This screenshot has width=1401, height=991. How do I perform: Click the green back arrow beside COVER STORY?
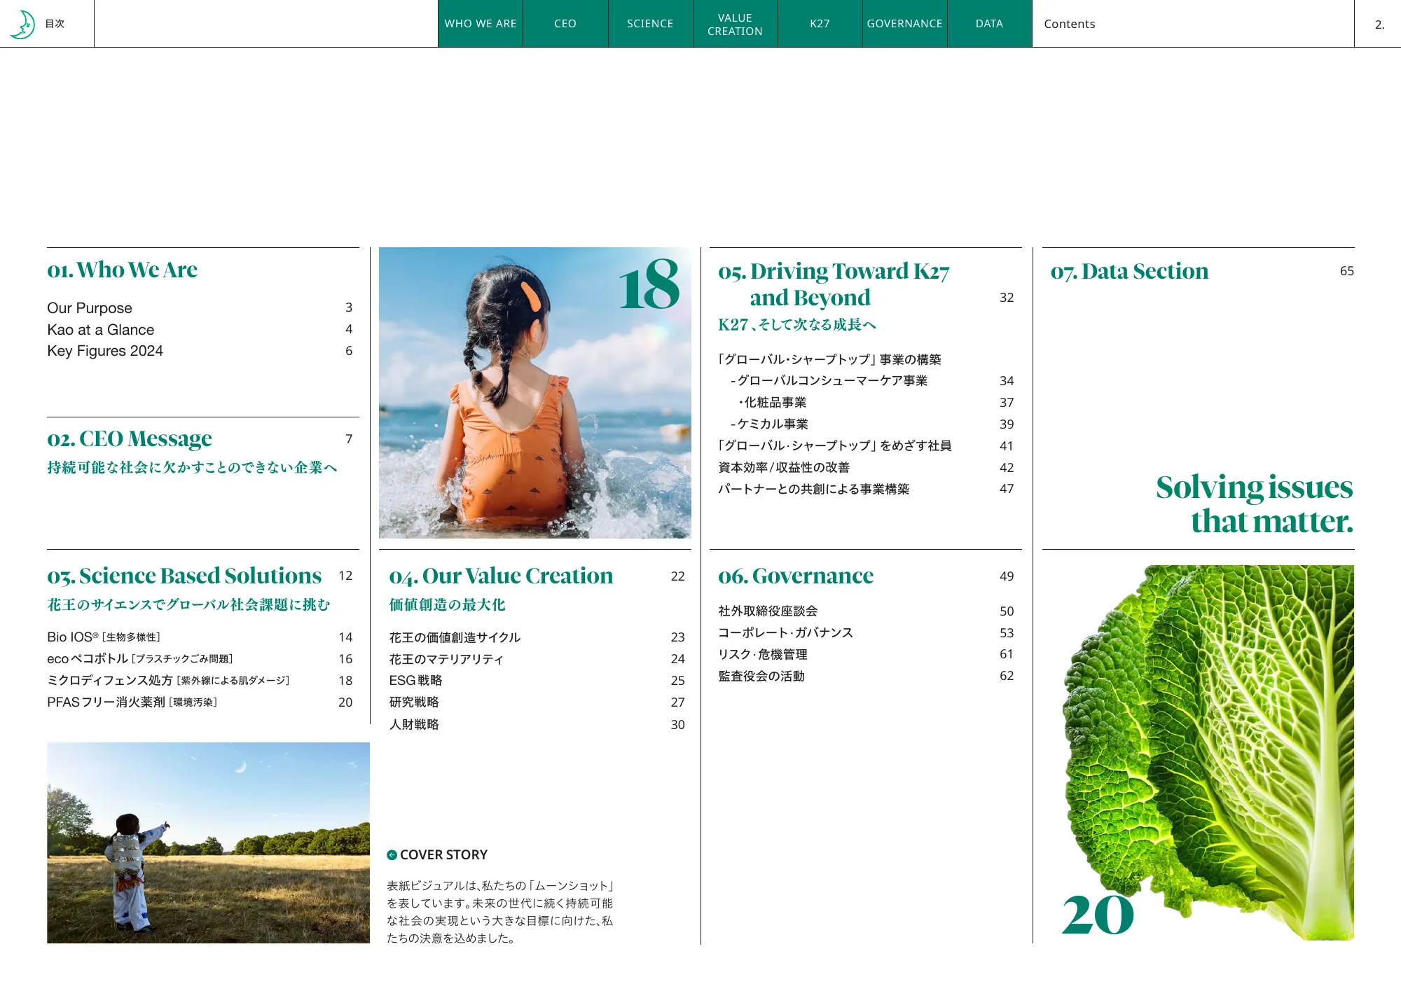(x=390, y=854)
